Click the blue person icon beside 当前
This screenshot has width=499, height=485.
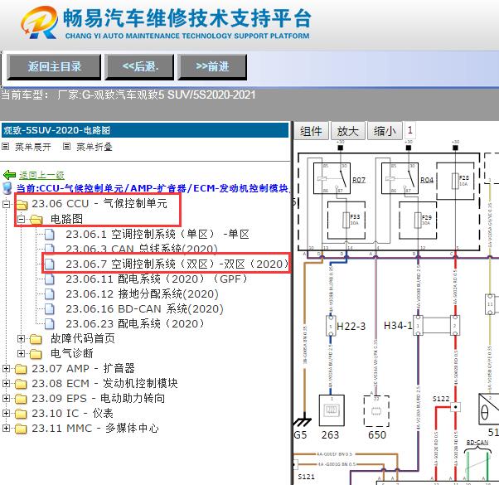(x=7, y=188)
